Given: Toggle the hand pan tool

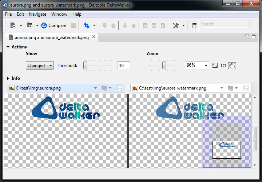Looking at the screenshot, I should click(232, 66).
